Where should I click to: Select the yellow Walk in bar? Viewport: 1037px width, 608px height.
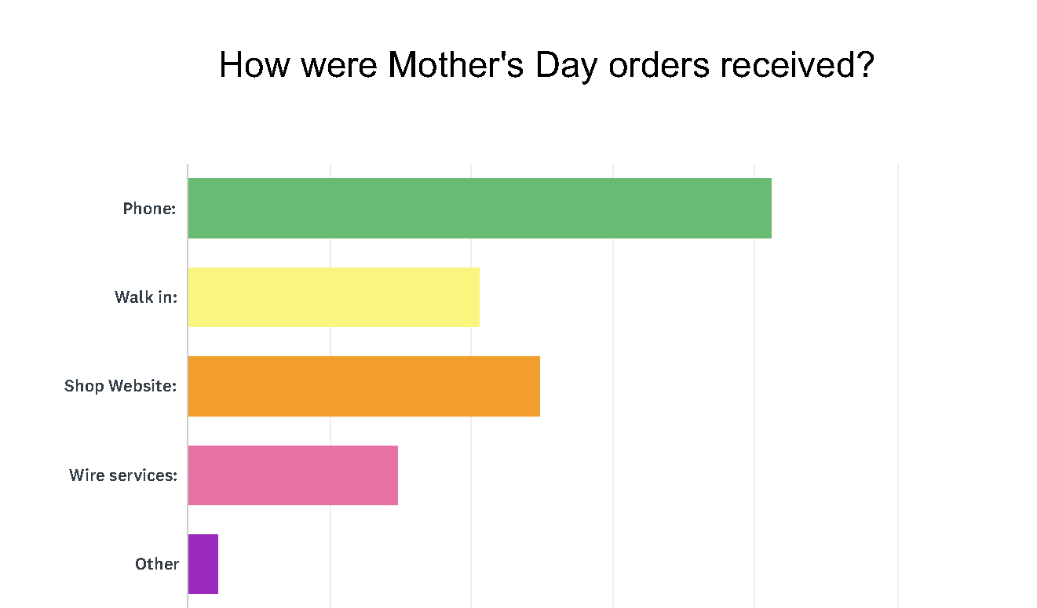(x=334, y=297)
